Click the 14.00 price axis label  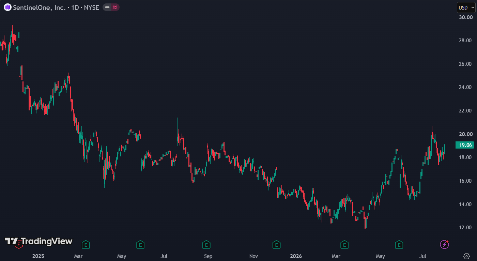point(466,204)
